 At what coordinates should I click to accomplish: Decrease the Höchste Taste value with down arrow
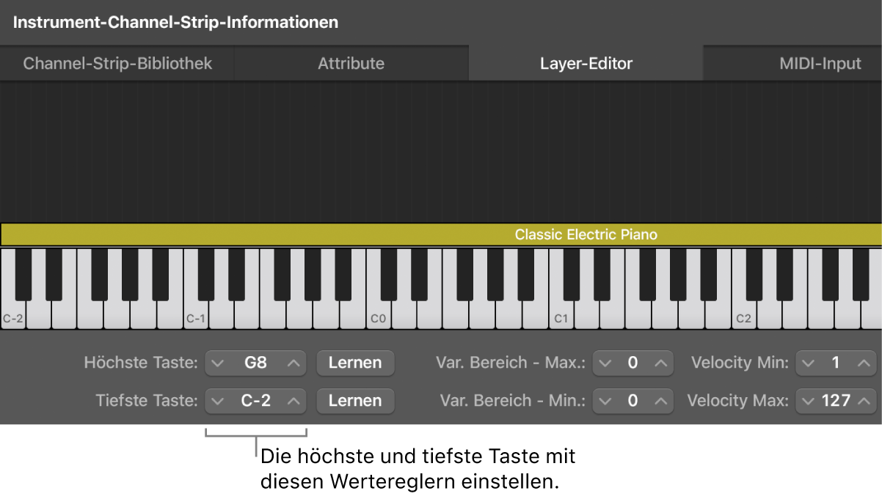point(218,362)
